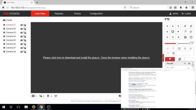Select Camera 02 in the channel list

[x=11, y=29]
